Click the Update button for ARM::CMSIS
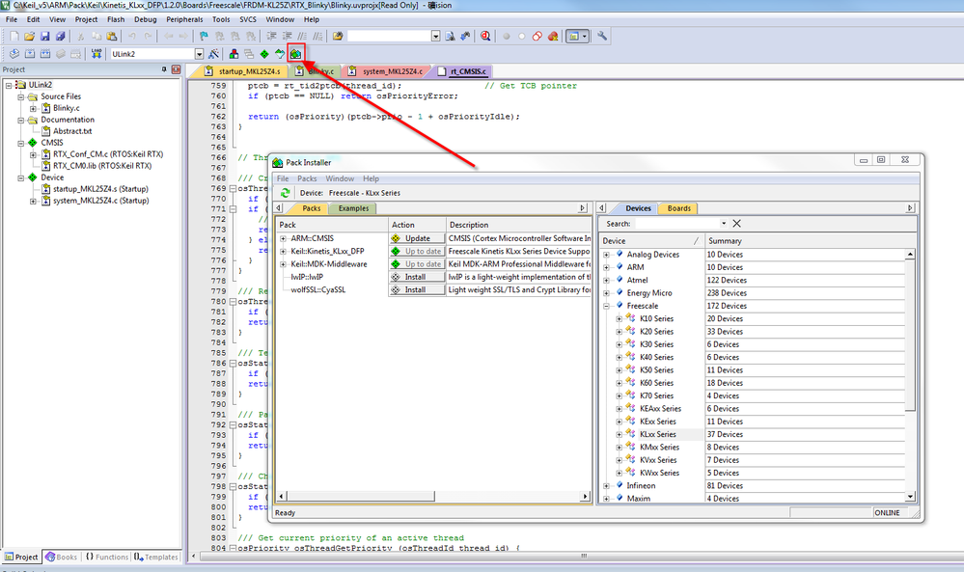964x572 pixels. click(417, 238)
